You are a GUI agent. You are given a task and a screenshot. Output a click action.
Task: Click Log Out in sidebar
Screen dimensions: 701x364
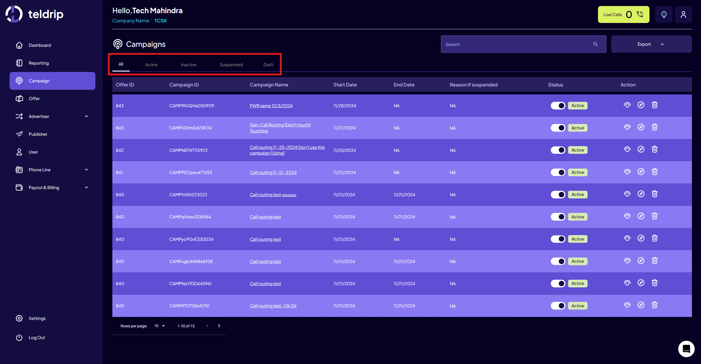tap(37, 337)
